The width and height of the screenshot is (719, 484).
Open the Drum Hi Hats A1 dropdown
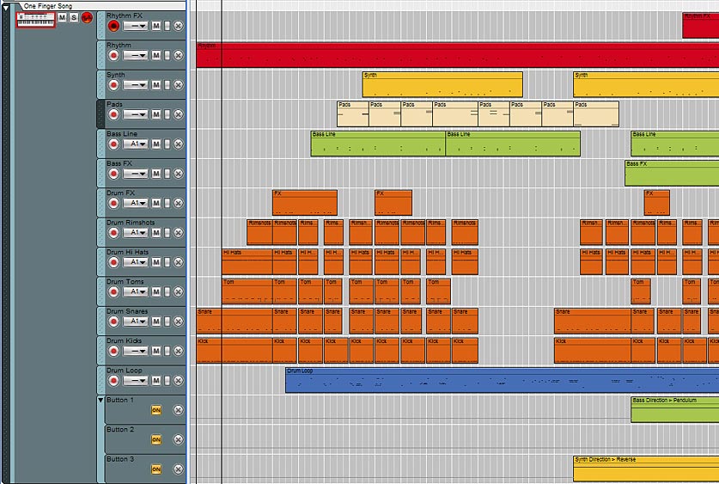point(136,262)
